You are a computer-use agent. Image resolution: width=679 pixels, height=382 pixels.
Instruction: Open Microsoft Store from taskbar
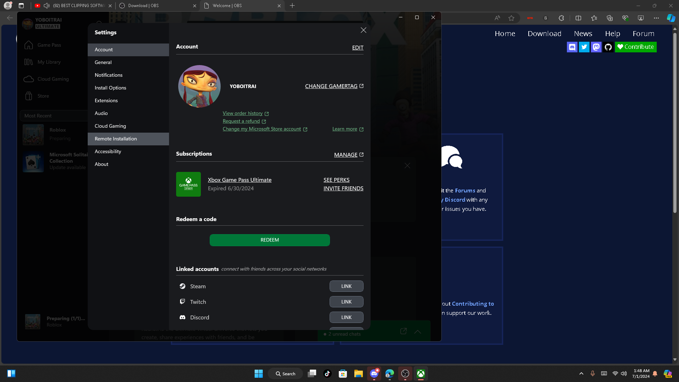[343, 374]
